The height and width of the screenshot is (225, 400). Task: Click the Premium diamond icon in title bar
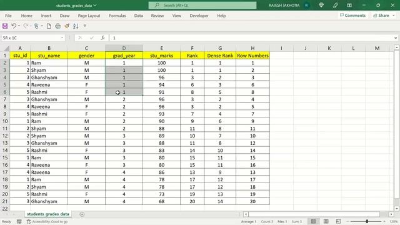(321, 5)
